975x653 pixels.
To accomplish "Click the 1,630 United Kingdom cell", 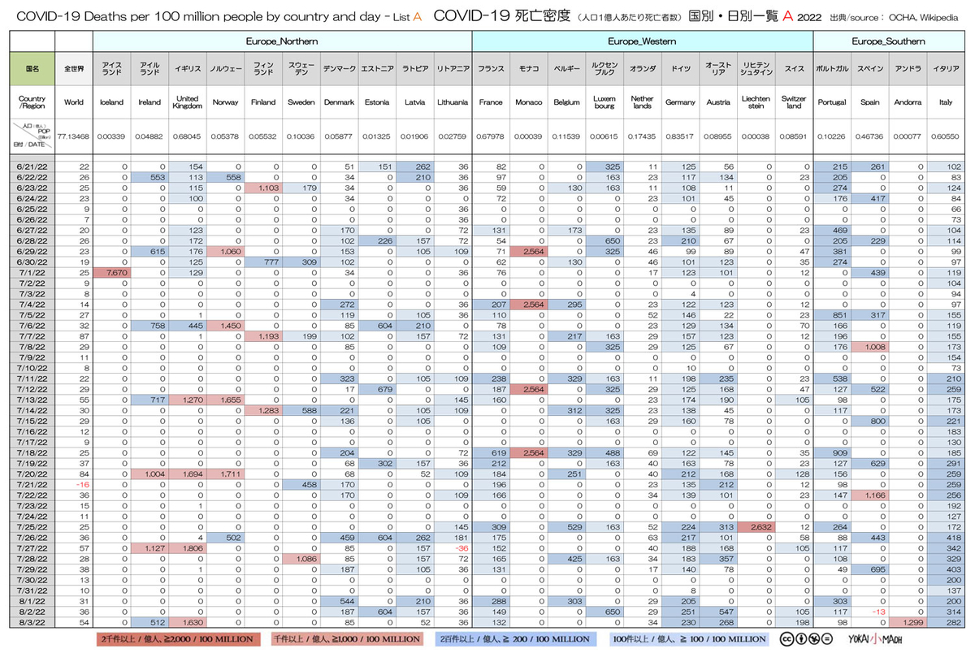I will point(187,621).
